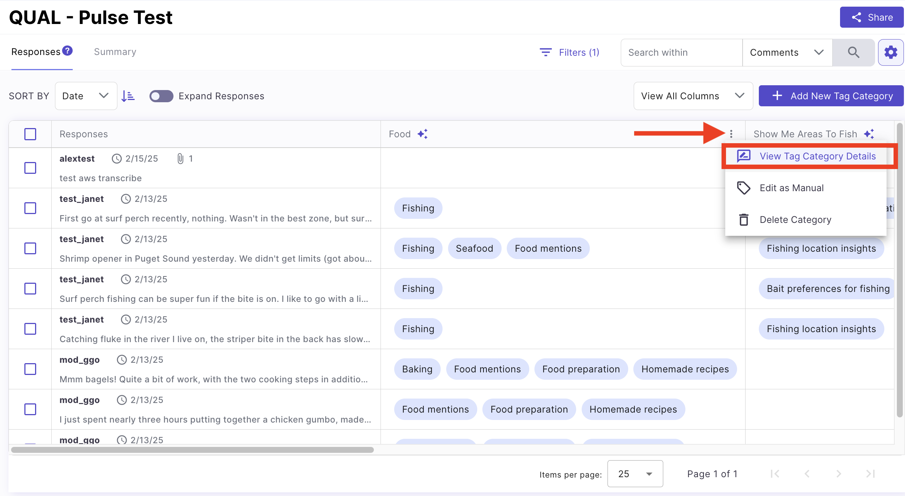The width and height of the screenshot is (905, 496).
Task: Expand the View All Columns dropdown
Action: click(x=693, y=96)
